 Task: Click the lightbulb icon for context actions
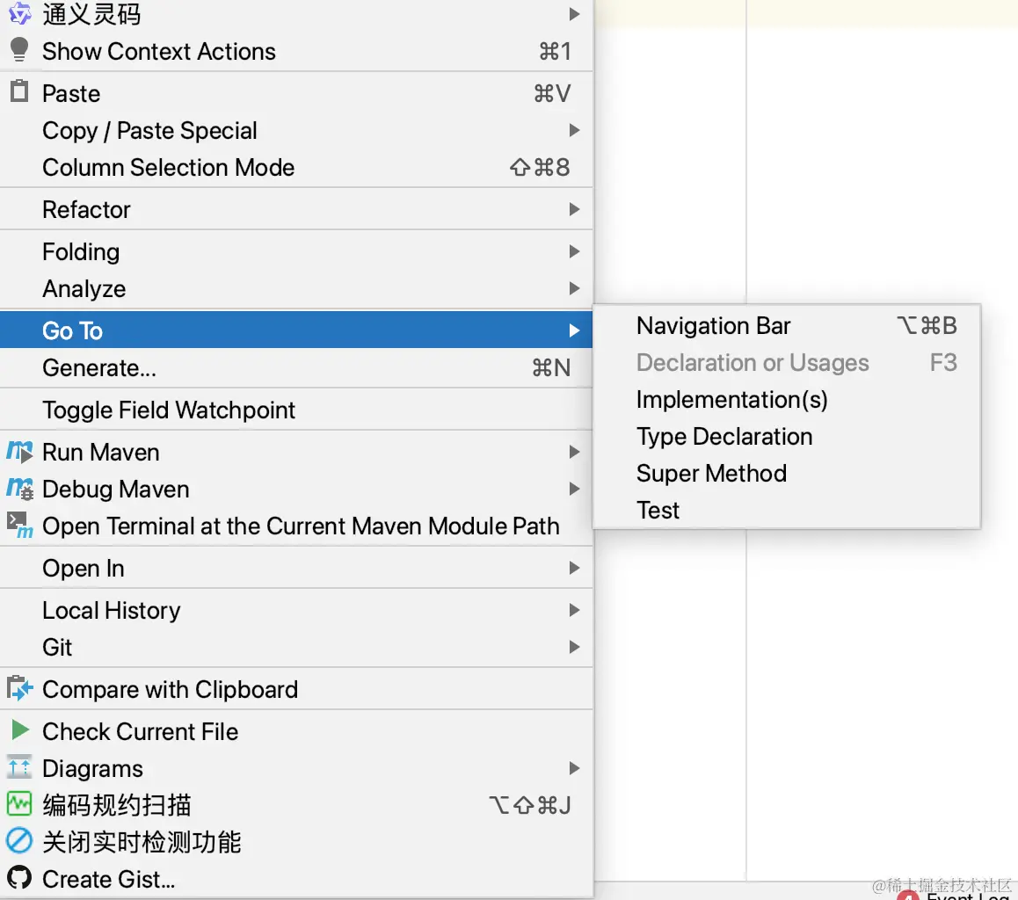(19, 50)
